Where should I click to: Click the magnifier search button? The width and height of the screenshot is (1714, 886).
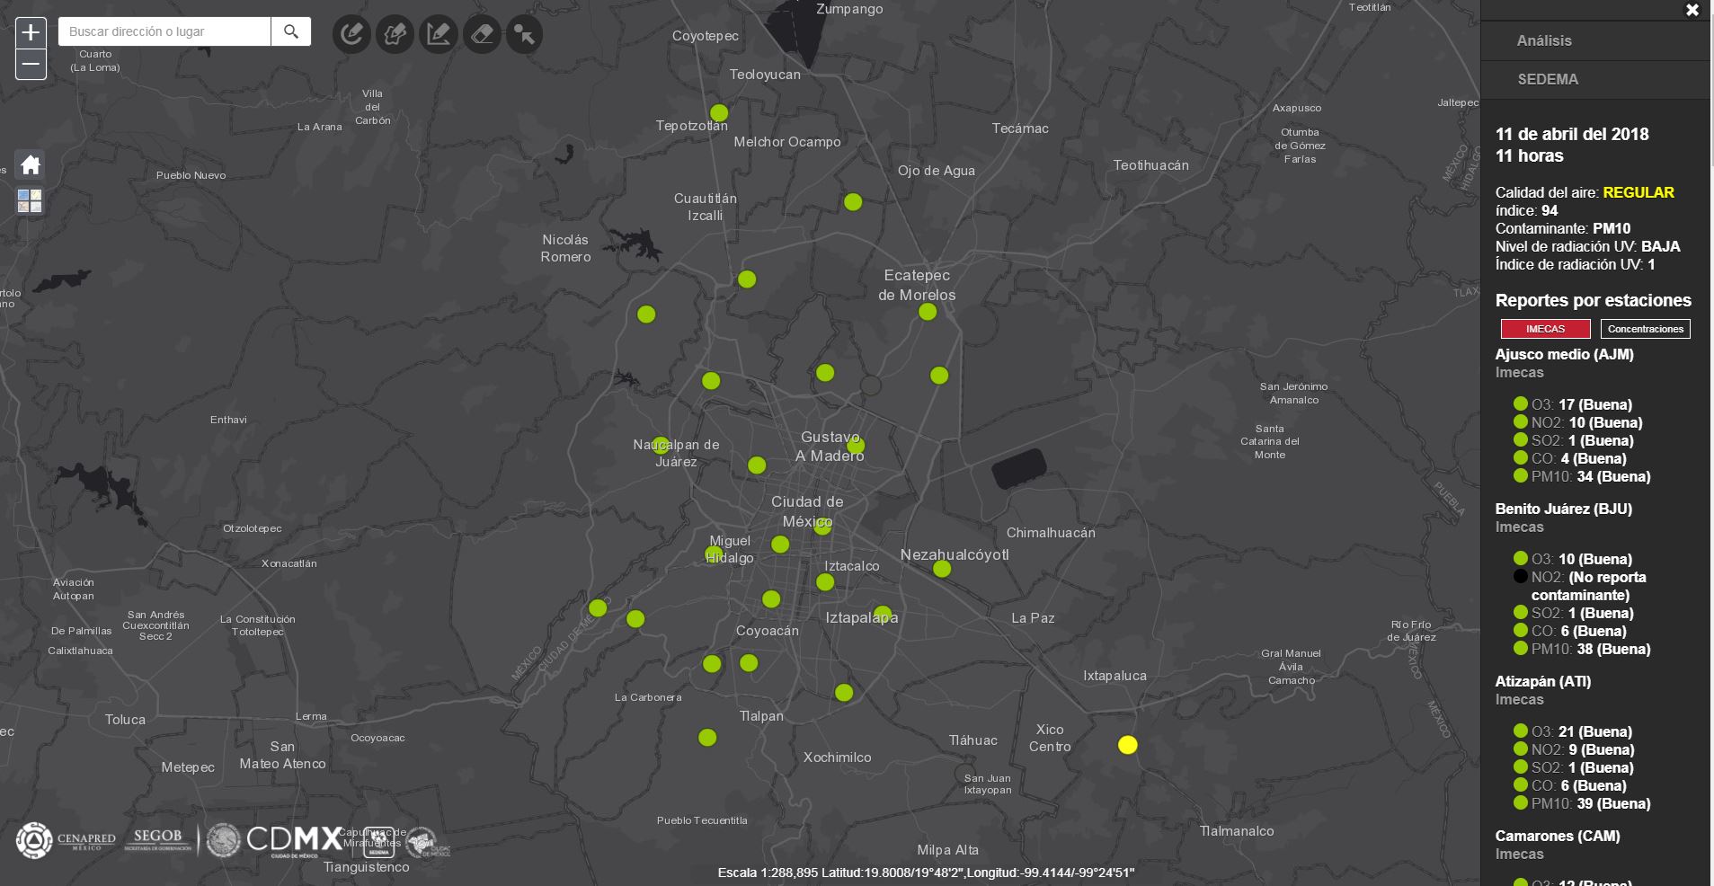[291, 31]
